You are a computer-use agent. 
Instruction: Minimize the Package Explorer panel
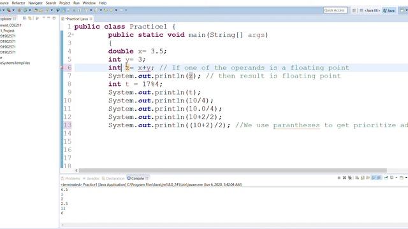click(x=48, y=18)
